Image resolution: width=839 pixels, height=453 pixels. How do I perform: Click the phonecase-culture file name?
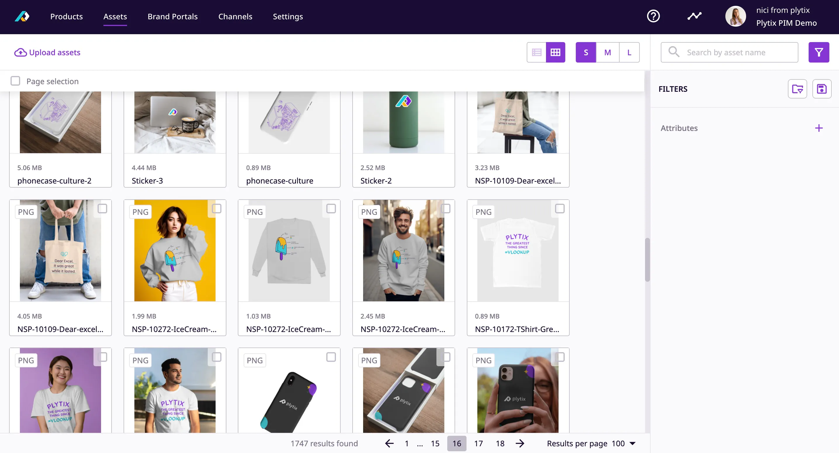[x=280, y=181]
